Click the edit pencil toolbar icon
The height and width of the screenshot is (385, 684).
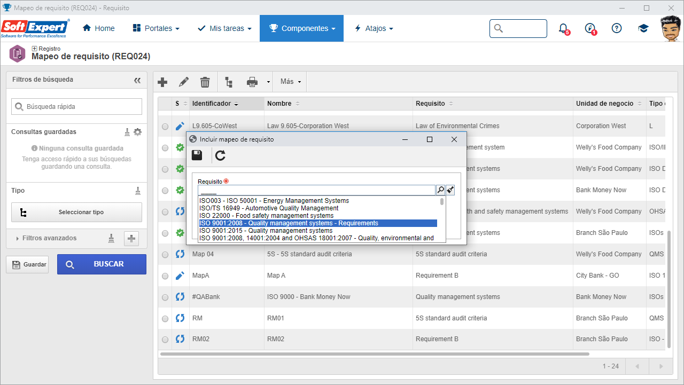pyautogui.click(x=184, y=82)
